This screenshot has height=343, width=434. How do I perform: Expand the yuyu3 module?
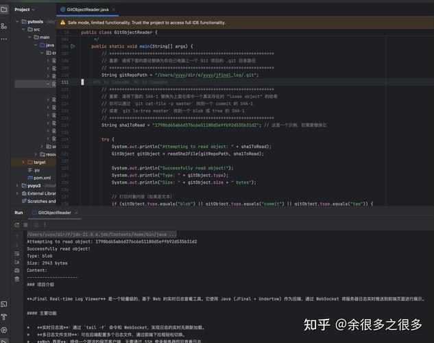click(17, 185)
